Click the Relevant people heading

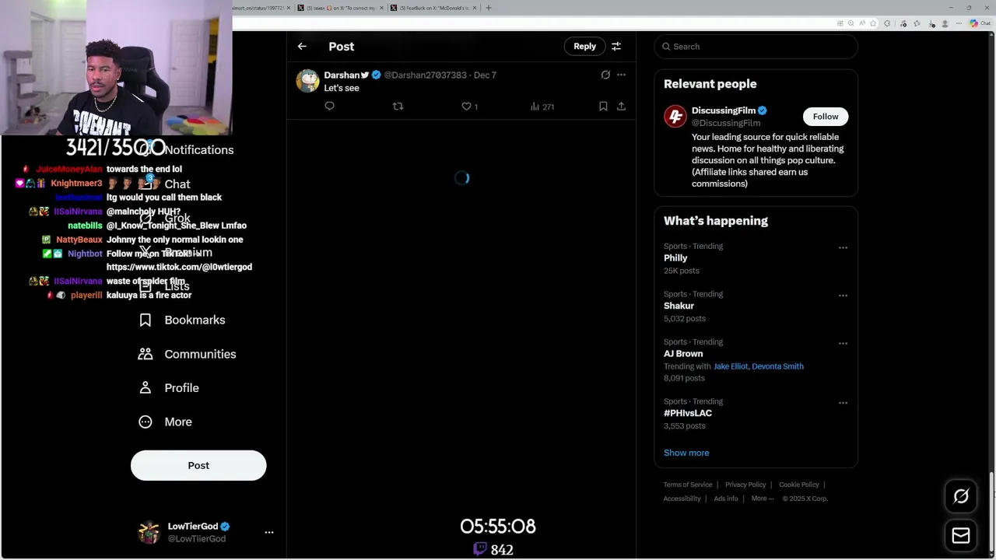click(710, 84)
